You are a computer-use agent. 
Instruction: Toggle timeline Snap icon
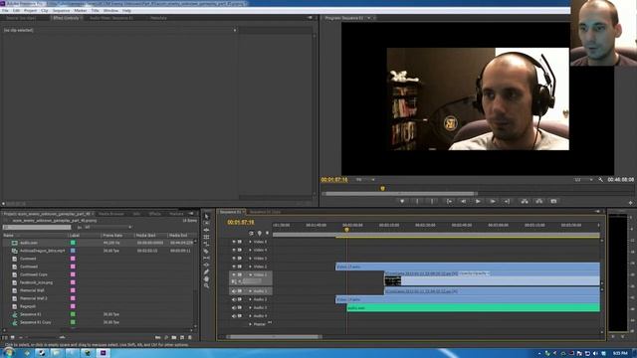(x=251, y=233)
